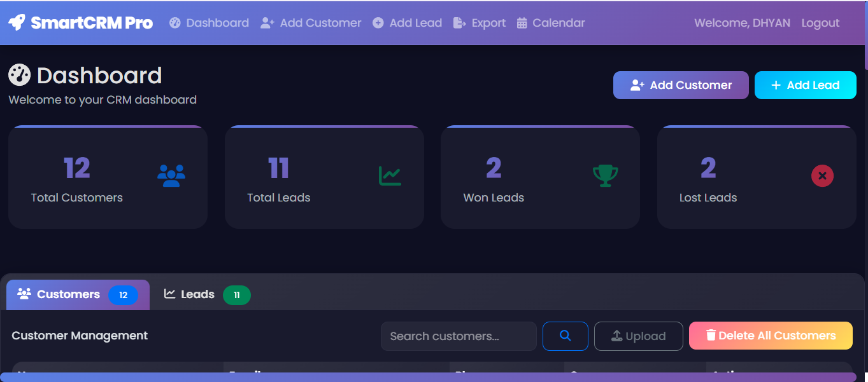Viewport: 868px width, 382px height.
Task: Click the Total Leads chart icon
Action: pyautogui.click(x=390, y=176)
